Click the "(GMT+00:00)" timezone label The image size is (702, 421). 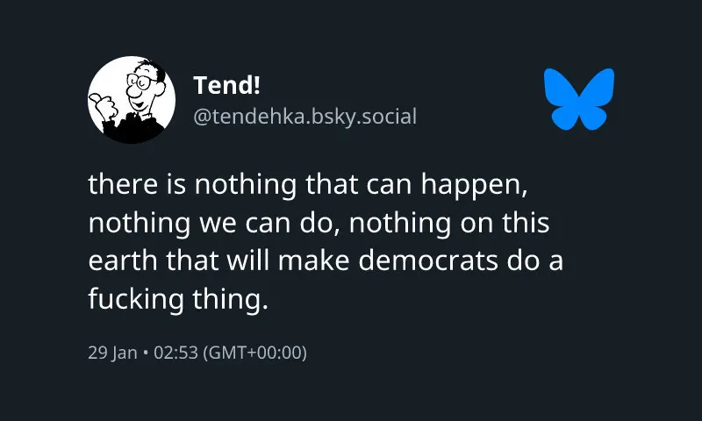click(x=254, y=353)
